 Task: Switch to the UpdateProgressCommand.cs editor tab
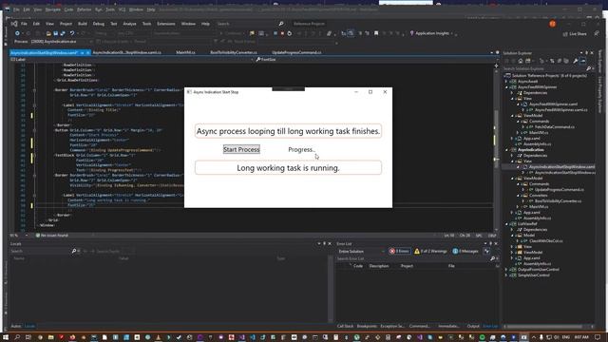tap(296, 52)
